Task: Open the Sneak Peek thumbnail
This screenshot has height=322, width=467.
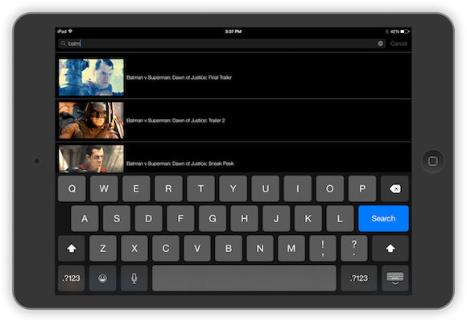Action: tap(91, 159)
